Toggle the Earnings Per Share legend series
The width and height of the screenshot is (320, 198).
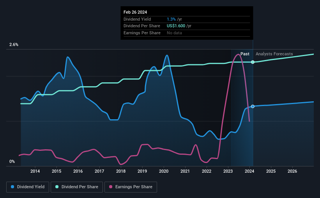click(131, 187)
